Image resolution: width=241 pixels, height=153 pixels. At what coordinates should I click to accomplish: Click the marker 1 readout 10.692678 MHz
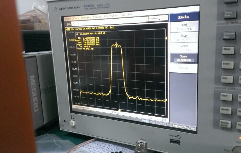tap(91, 33)
